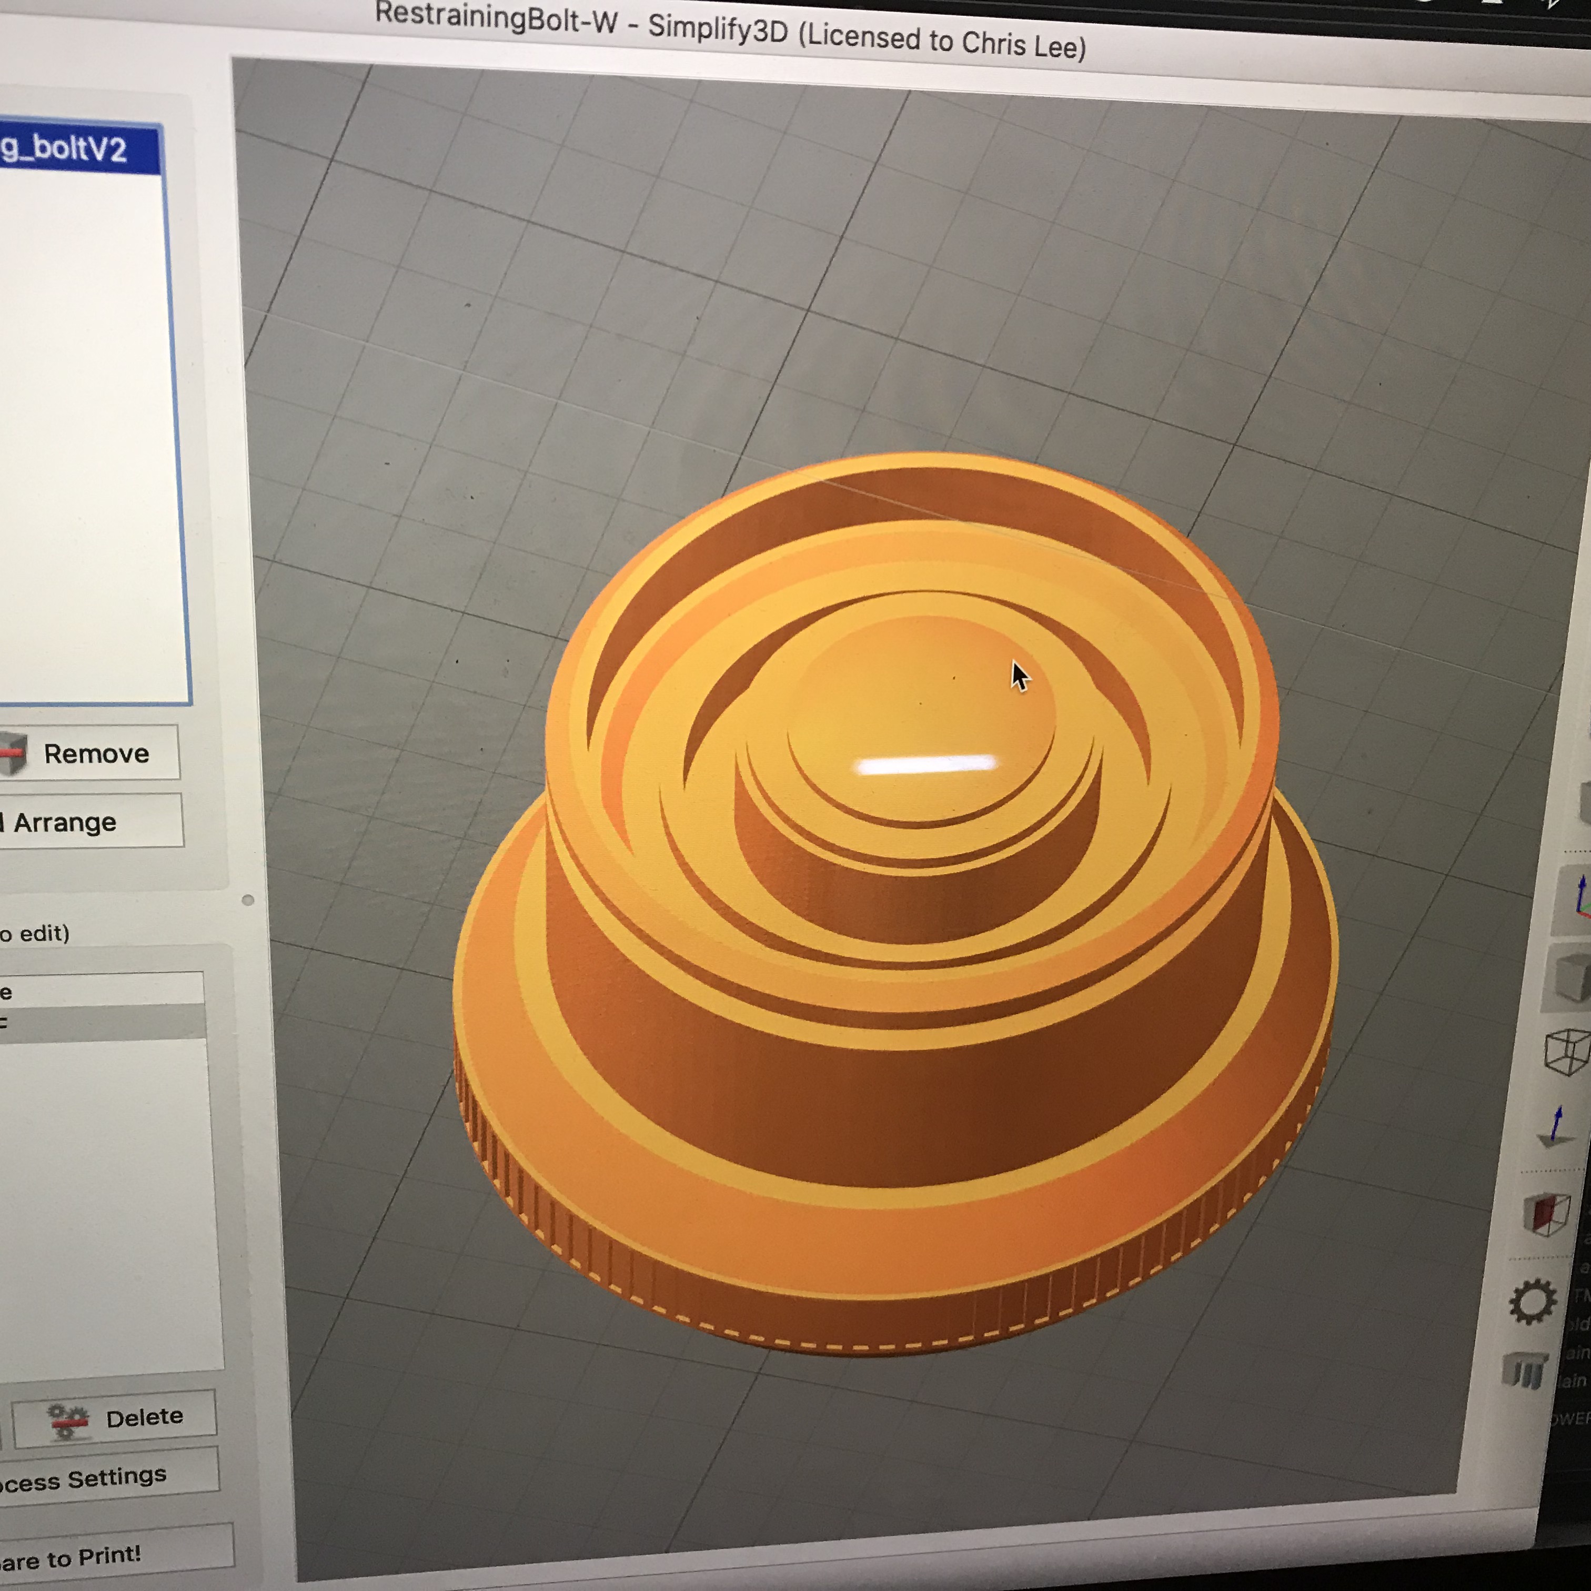Click the orange bolt model in viewport

[896, 903]
